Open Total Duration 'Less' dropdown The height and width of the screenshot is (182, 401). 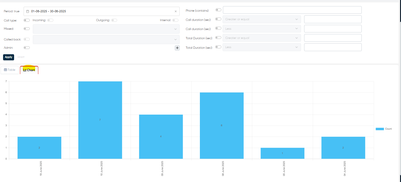pos(262,47)
